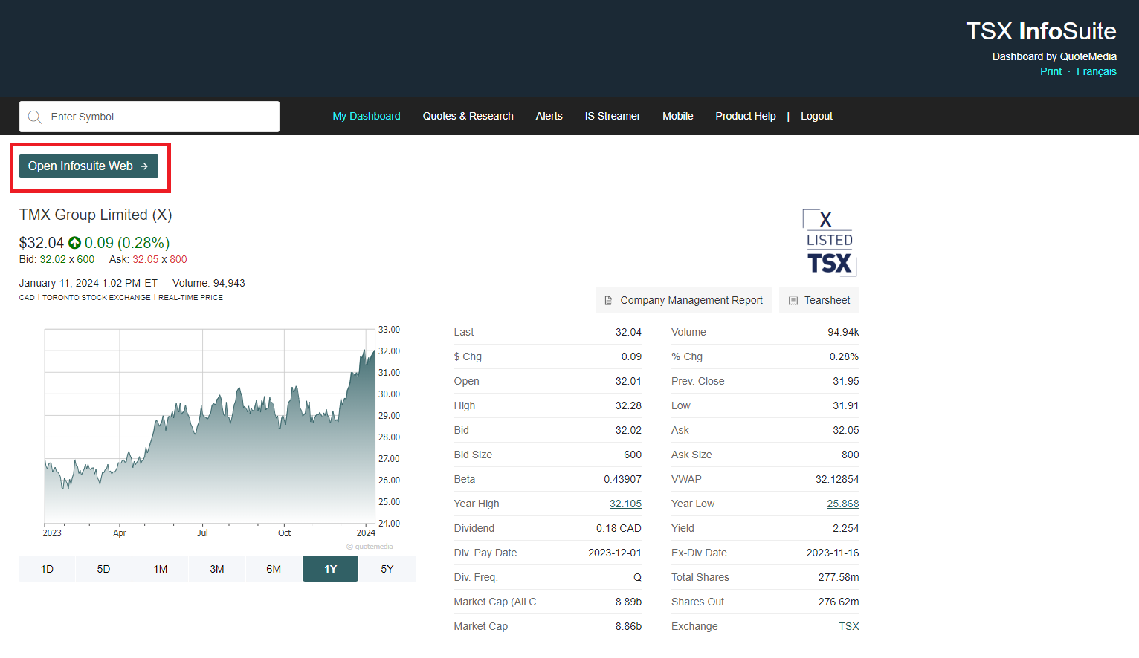1139x658 pixels.
Task: Click the Exchange value TSX
Action: coord(849,626)
